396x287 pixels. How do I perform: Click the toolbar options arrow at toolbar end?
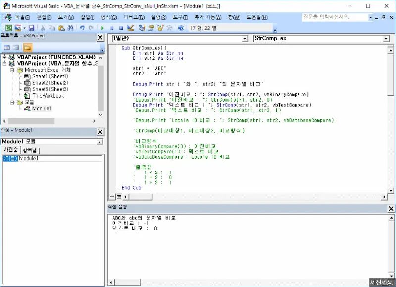point(275,30)
